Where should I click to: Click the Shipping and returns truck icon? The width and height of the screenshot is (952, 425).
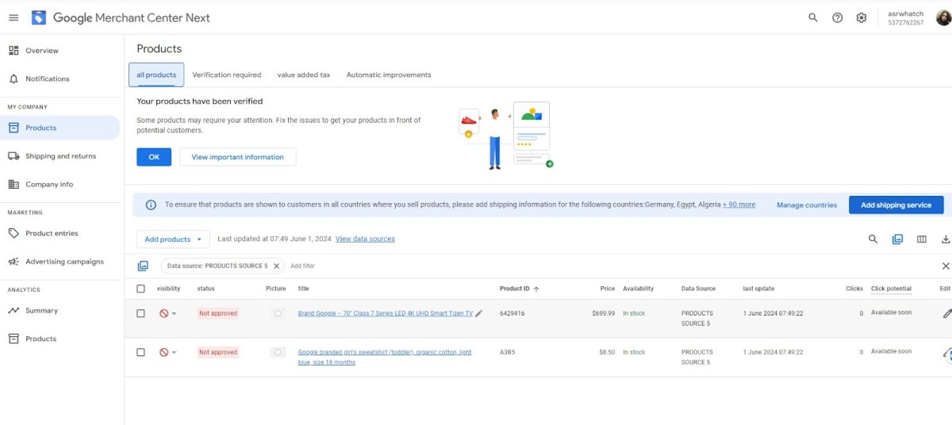click(13, 156)
